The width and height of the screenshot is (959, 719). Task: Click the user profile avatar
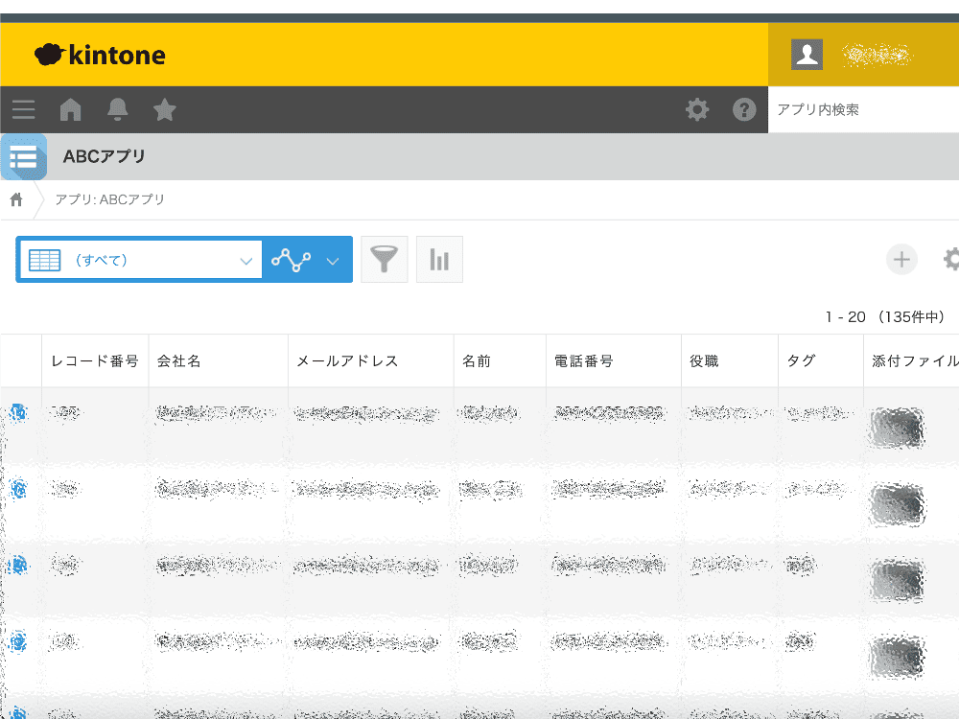(x=807, y=55)
